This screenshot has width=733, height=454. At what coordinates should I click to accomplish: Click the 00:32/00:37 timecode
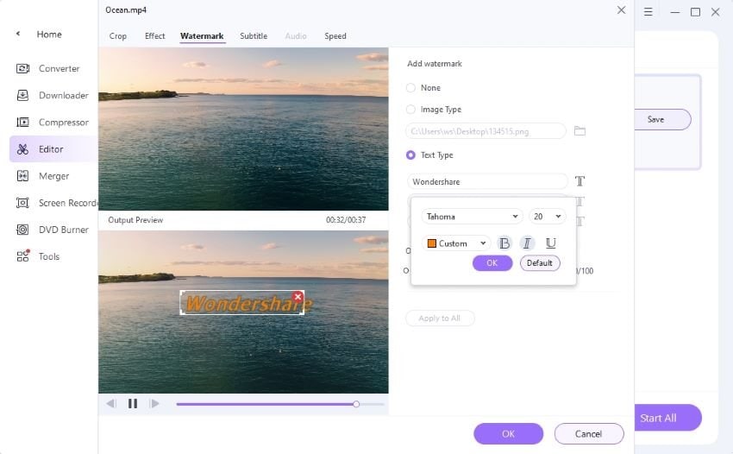(346, 220)
